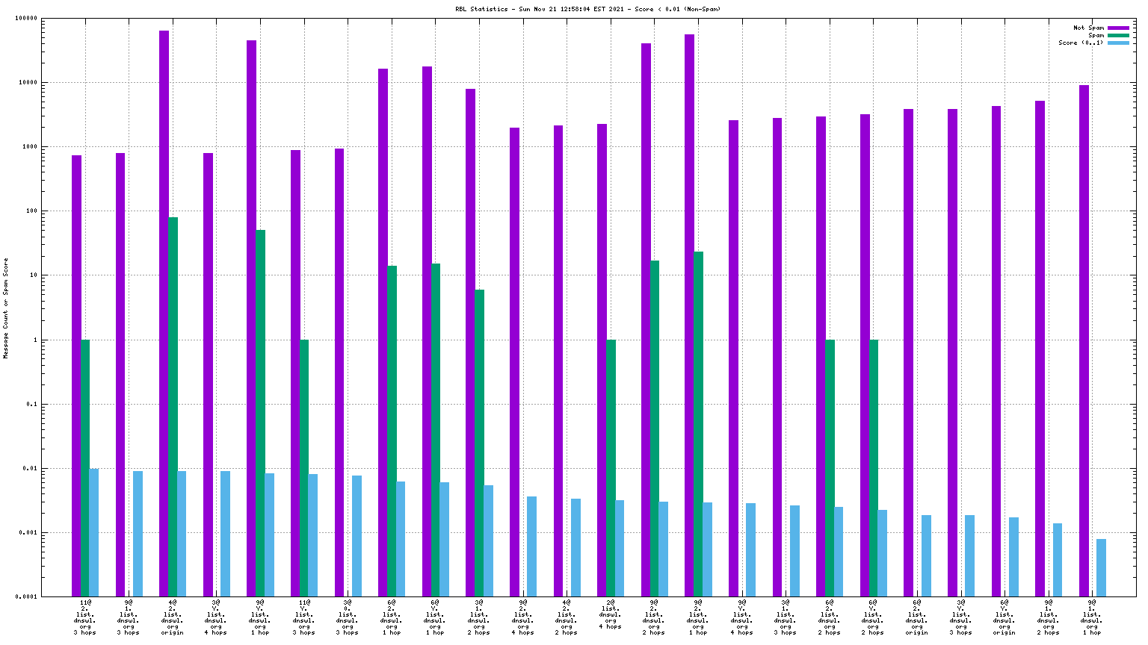
Task: Select the "Score (0..1)" legend text
Action: [1080, 43]
